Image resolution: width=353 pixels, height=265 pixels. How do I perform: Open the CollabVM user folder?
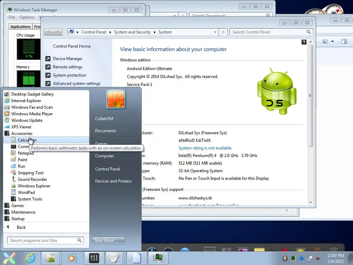click(104, 119)
